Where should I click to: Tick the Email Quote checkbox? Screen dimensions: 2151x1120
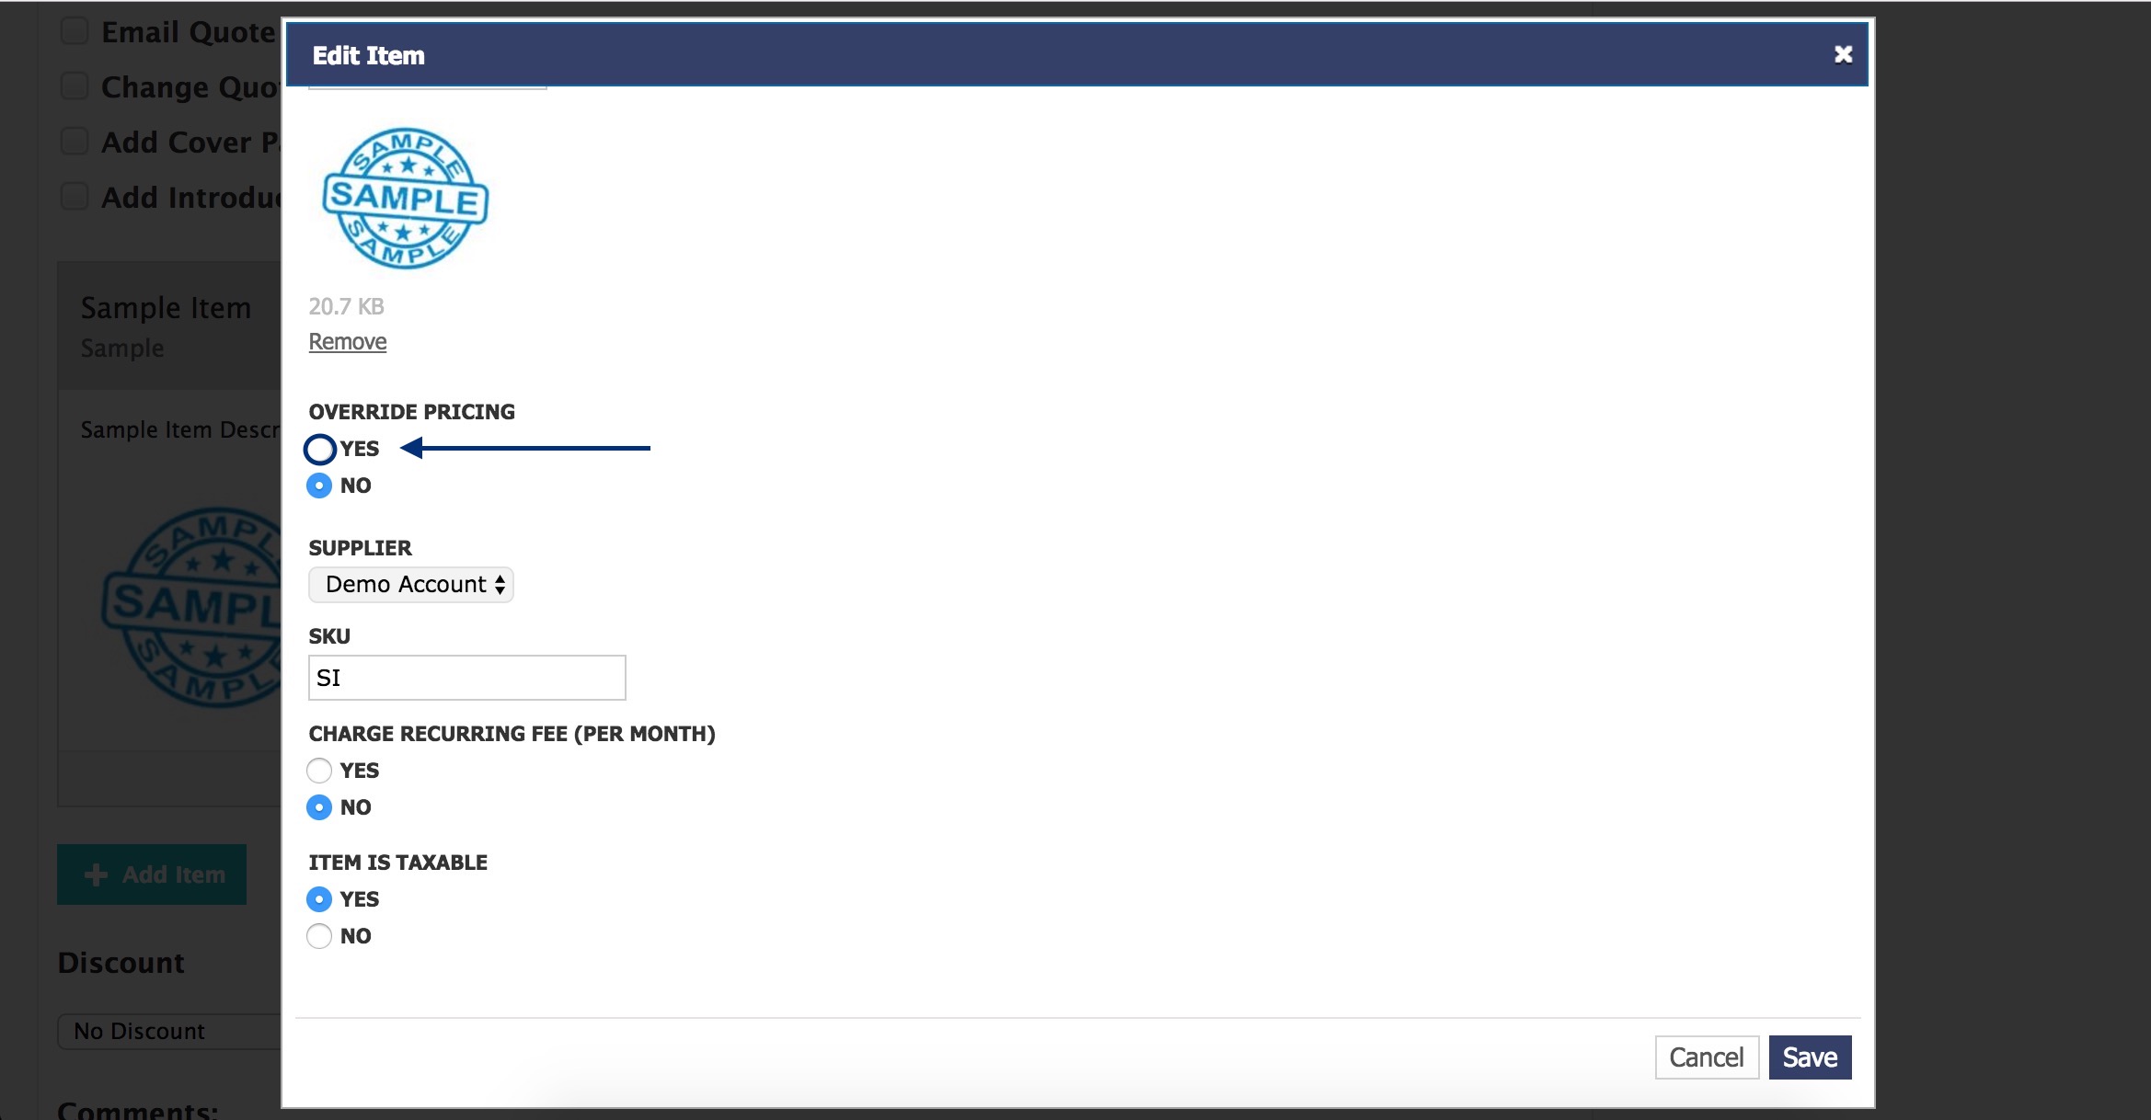tap(75, 31)
